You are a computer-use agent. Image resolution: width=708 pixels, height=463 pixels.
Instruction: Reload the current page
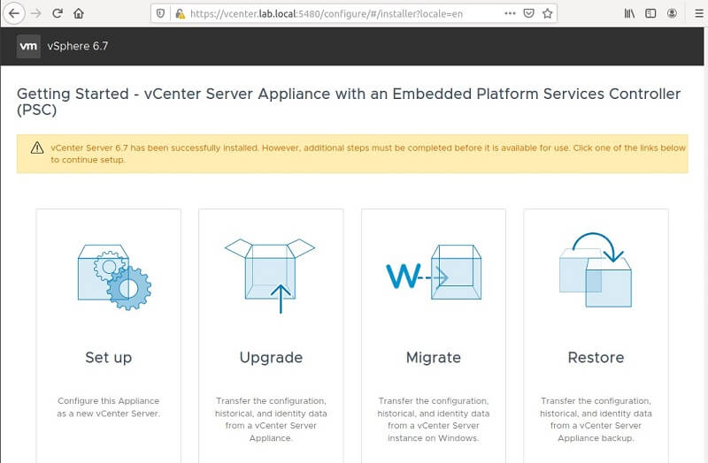(58, 13)
